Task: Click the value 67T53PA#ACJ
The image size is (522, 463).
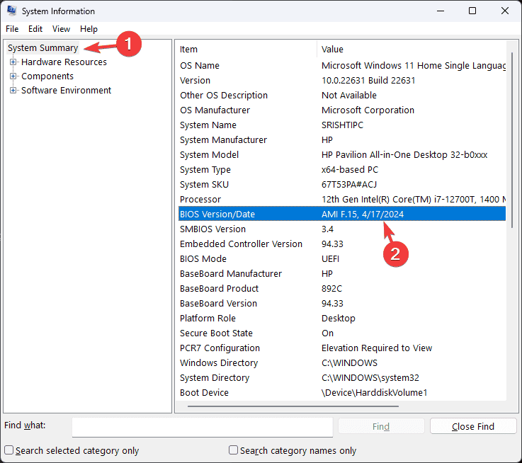Action: pyautogui.click(x=349, y=184)
